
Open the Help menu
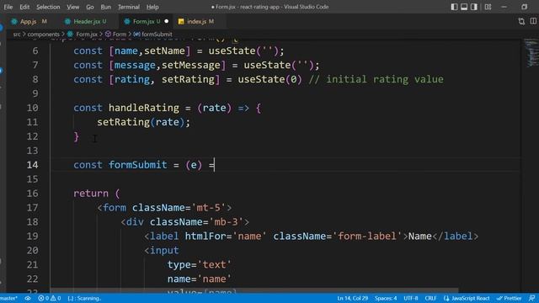click(x=152, y=7)
